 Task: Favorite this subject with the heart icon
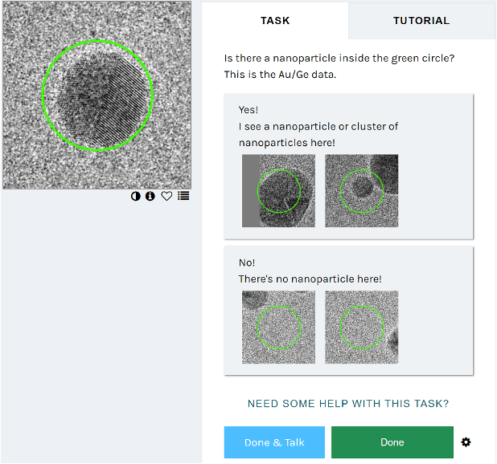pos(166,196)
